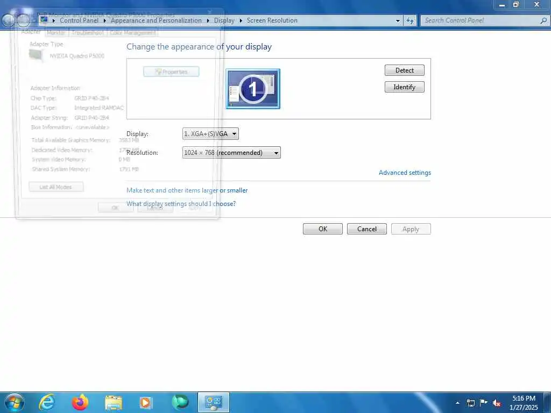Click the Control Panel taskbar button
Viewport: 551px width, 413px height.
[x=214, y=402]
